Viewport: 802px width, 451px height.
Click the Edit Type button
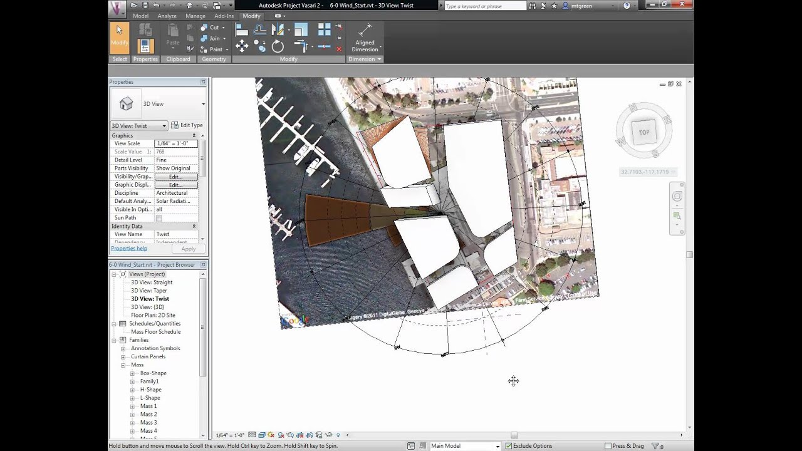coord(187,125)
